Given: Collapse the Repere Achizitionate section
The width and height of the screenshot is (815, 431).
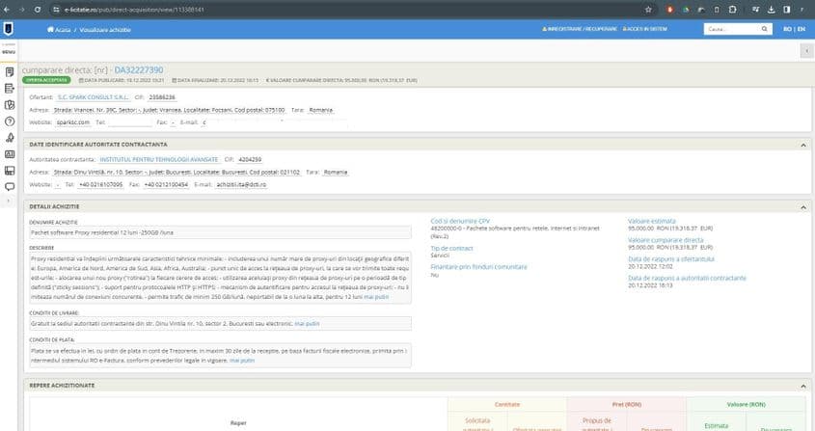Looking at the screenshot, I should (x=803, y=386).
